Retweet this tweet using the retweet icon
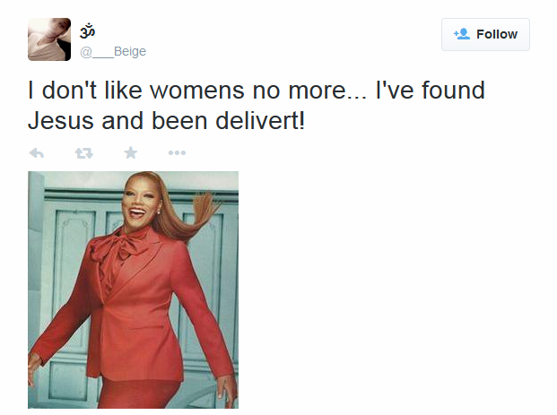 coord(84,153)
